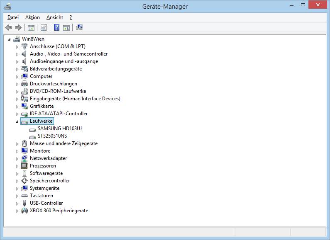Screen dimensions: 330x240
Task: Select the Tastaturen label
Action: [x=42, y=196]
